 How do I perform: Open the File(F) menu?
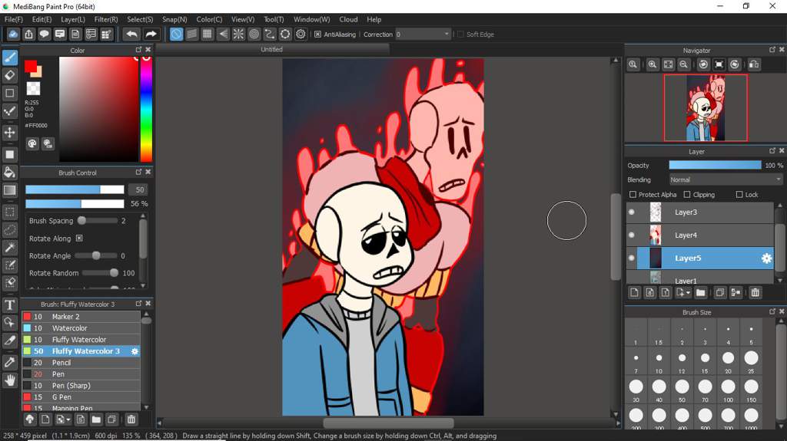tap(14, 19)
